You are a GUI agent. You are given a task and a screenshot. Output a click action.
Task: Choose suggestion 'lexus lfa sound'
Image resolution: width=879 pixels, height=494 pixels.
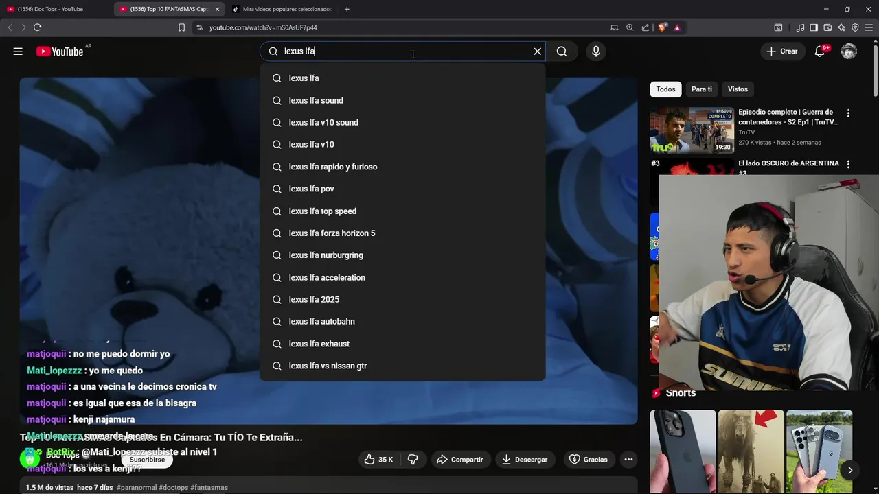click(402, 100)
